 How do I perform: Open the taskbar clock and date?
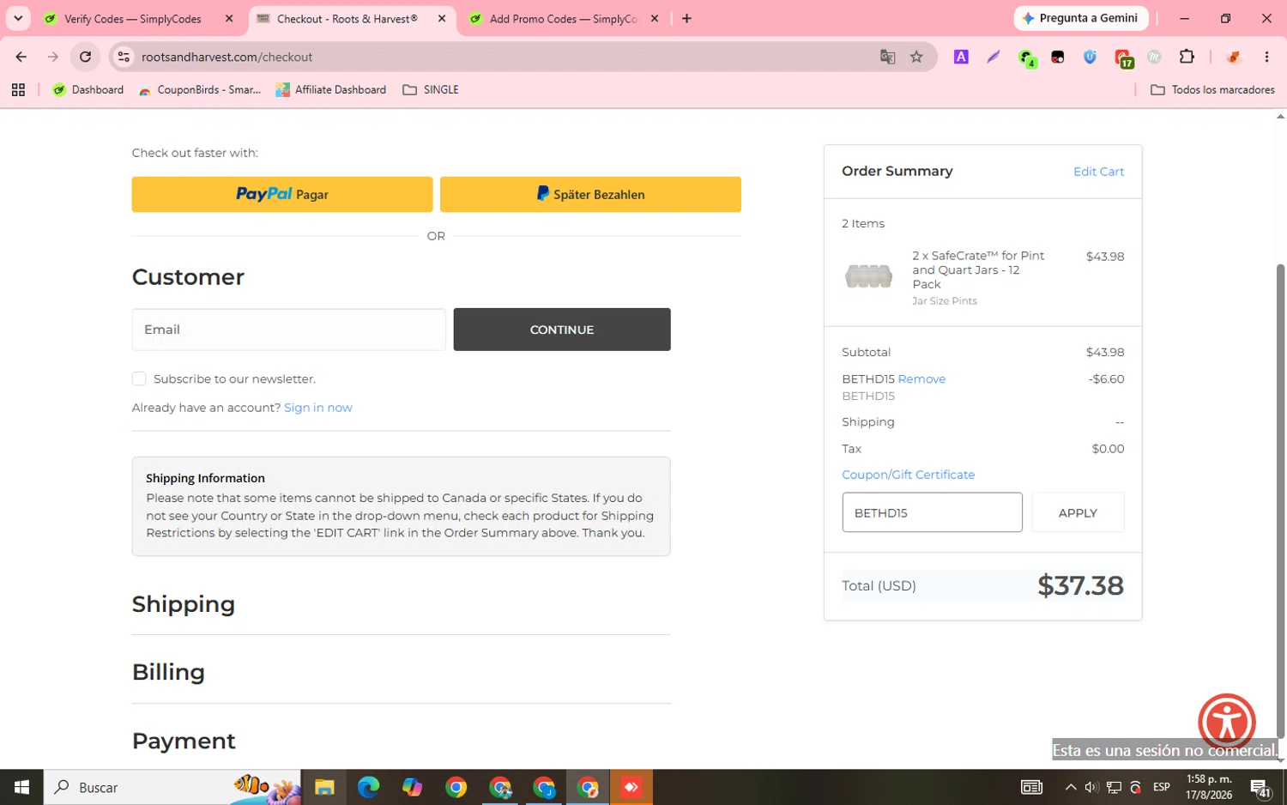point(1209,787)
